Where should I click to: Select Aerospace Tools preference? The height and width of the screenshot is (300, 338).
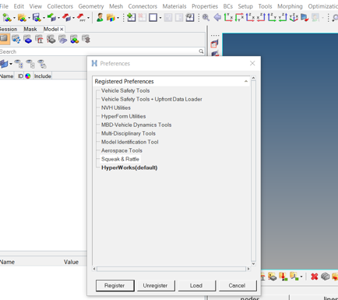click(121, 150)
